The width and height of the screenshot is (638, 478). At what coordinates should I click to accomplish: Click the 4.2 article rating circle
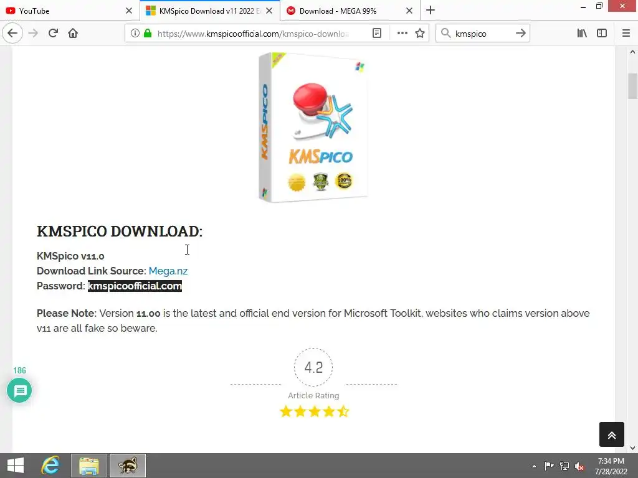click(313, 367)
